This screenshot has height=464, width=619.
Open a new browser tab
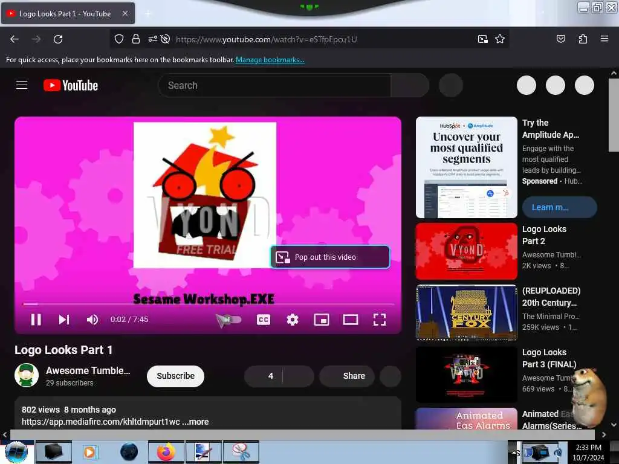pos(147,14)
